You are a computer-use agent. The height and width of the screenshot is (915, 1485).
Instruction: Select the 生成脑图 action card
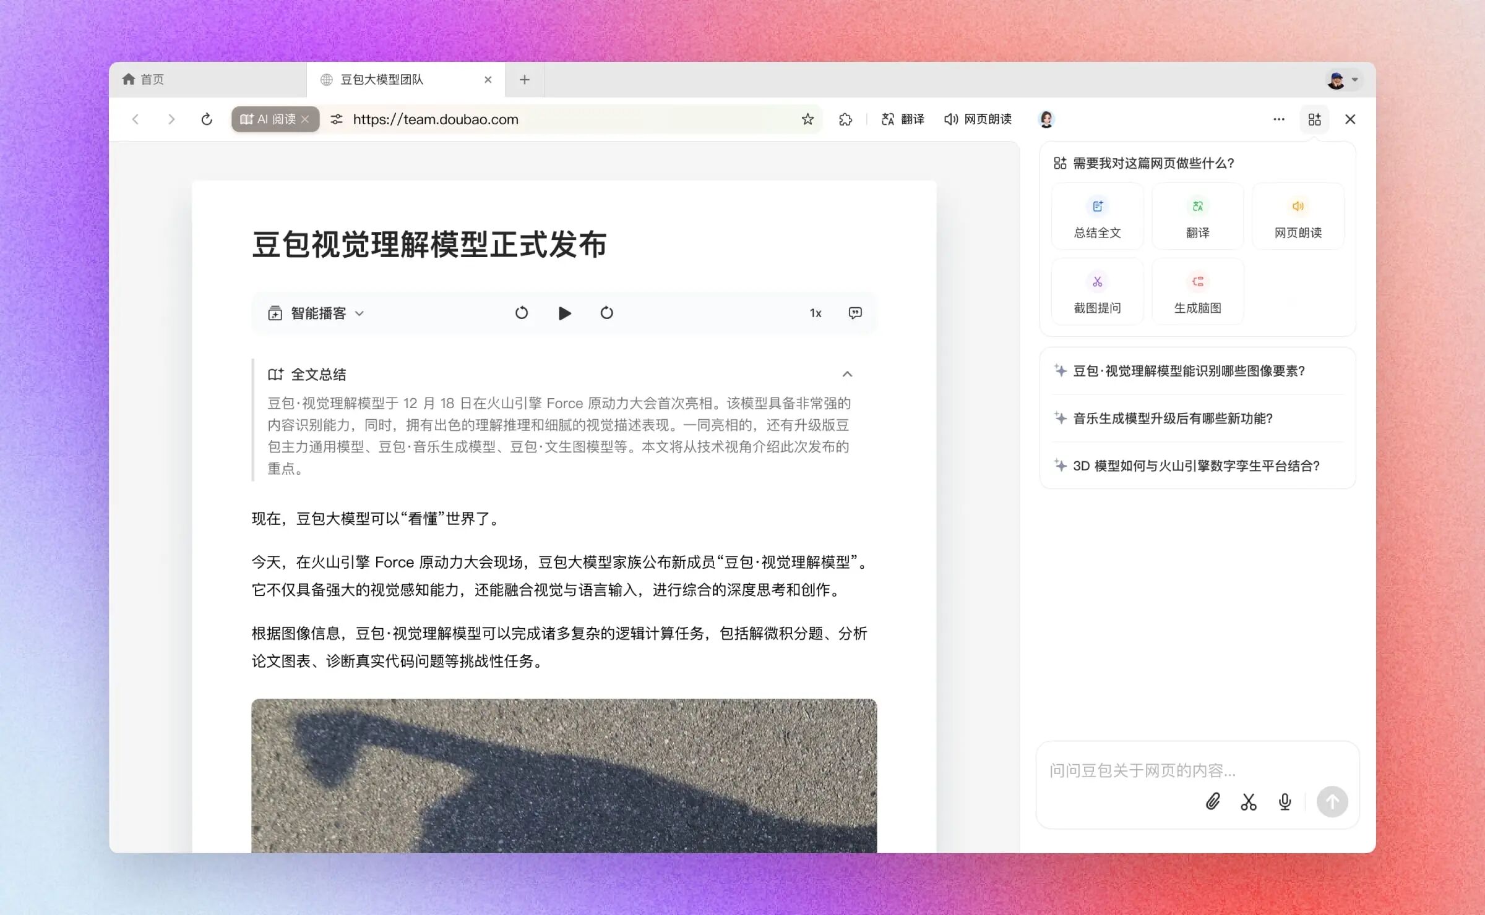tap(1197, 291)
